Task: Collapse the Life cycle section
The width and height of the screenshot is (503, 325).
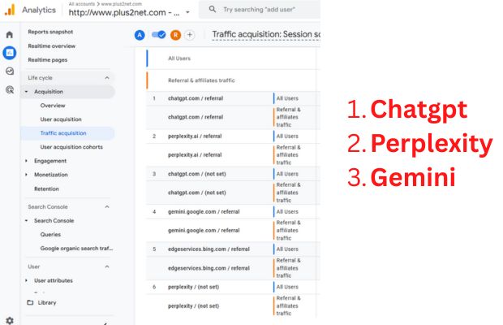Action: 107,77
